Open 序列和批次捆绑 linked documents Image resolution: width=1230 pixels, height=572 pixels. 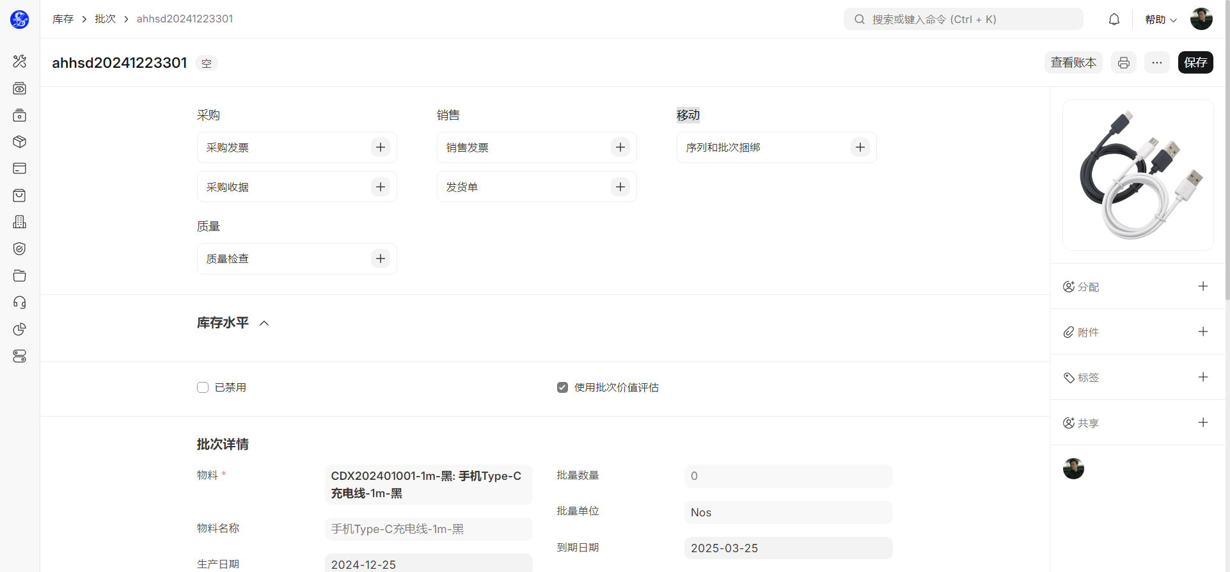pyautogui.click(x=723, y=148)
